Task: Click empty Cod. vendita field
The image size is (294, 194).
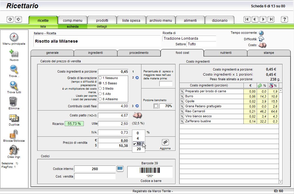Action: 95,176
